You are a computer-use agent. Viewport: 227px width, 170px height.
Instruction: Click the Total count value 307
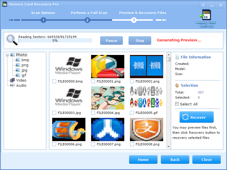point(201,92)
